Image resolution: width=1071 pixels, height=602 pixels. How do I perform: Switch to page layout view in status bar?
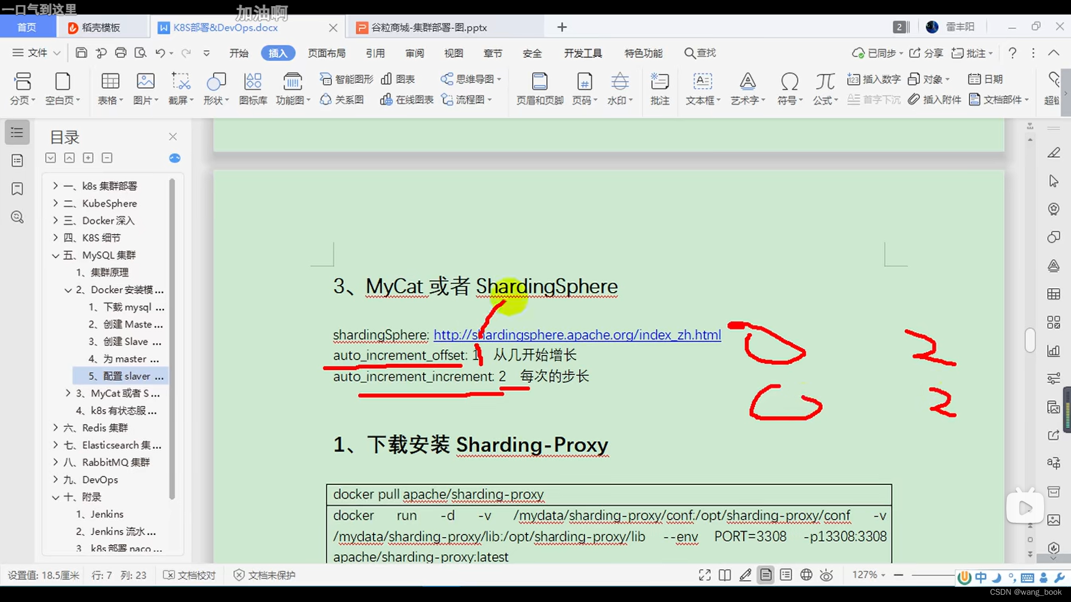(766, 575)
